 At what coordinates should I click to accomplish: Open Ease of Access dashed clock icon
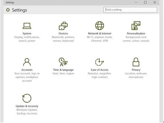click(x=99, y=62)
